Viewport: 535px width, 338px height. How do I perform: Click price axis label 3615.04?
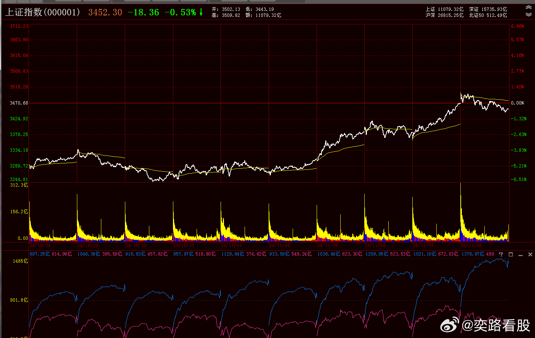19,55
